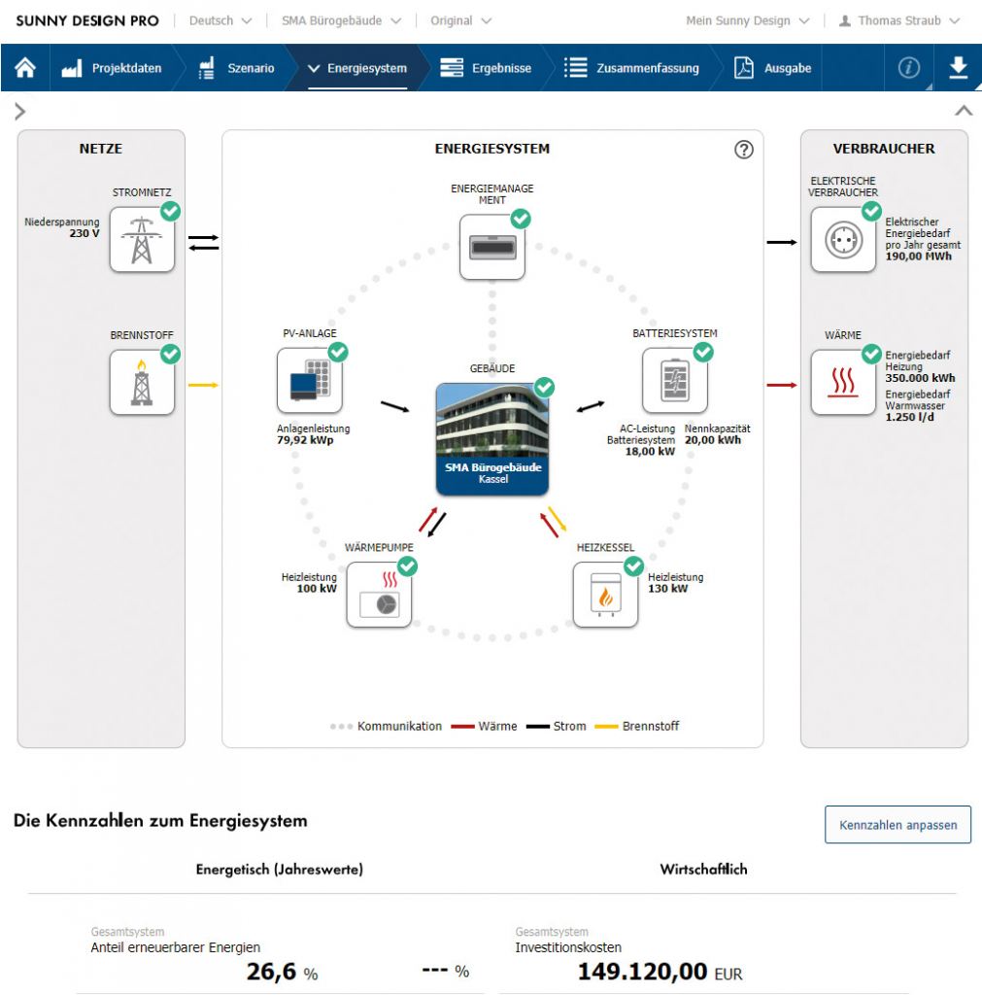Image resolution: width=982 pixels, height=995 pixels.
Task: Click the download arrow icon
Action: point(958,67)
